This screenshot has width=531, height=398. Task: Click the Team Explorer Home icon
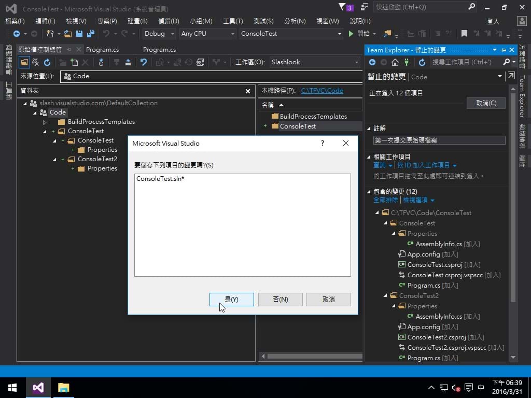pyautogui.click(x=395, y=62)
